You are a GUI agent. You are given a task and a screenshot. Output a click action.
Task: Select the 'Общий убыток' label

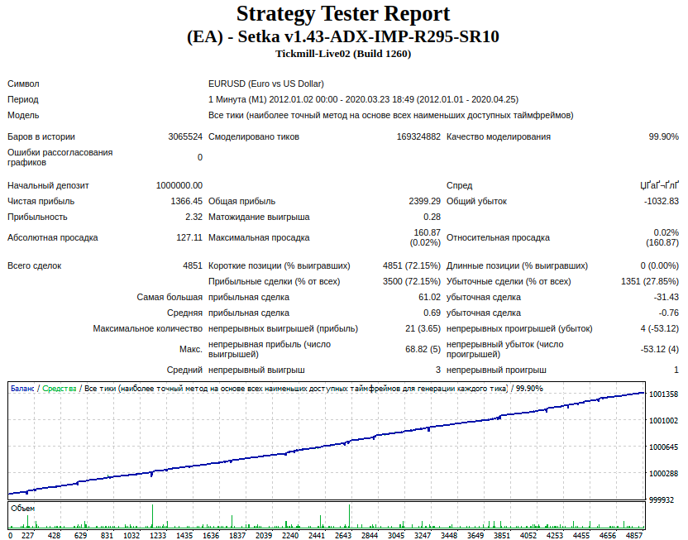click(x=476, y=201)
